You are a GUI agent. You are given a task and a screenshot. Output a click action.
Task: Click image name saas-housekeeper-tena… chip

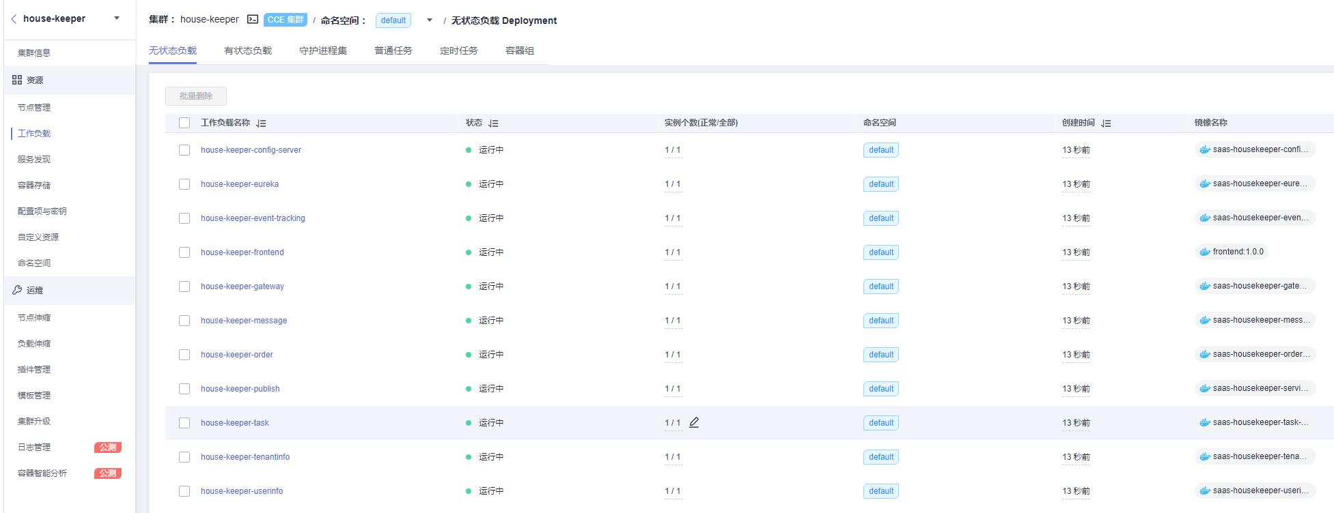(1255, 456)
